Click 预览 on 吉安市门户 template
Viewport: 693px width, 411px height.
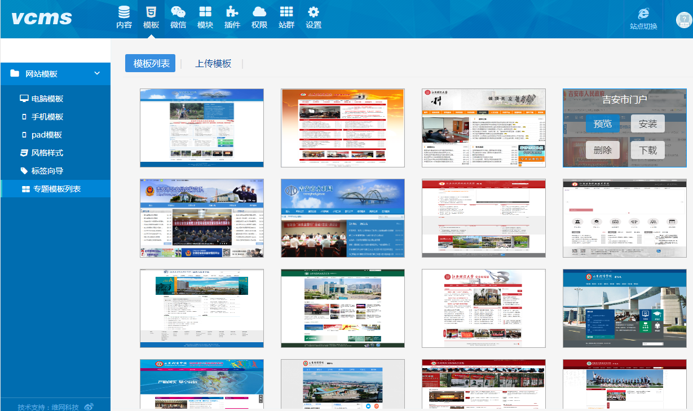[x=602, y=123]
